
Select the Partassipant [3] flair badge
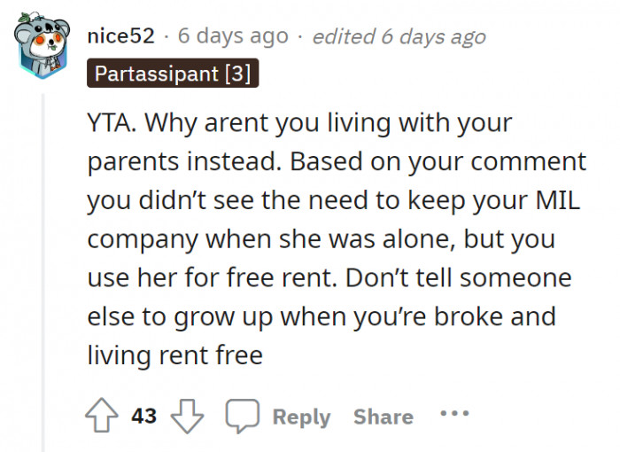point(173,73)
